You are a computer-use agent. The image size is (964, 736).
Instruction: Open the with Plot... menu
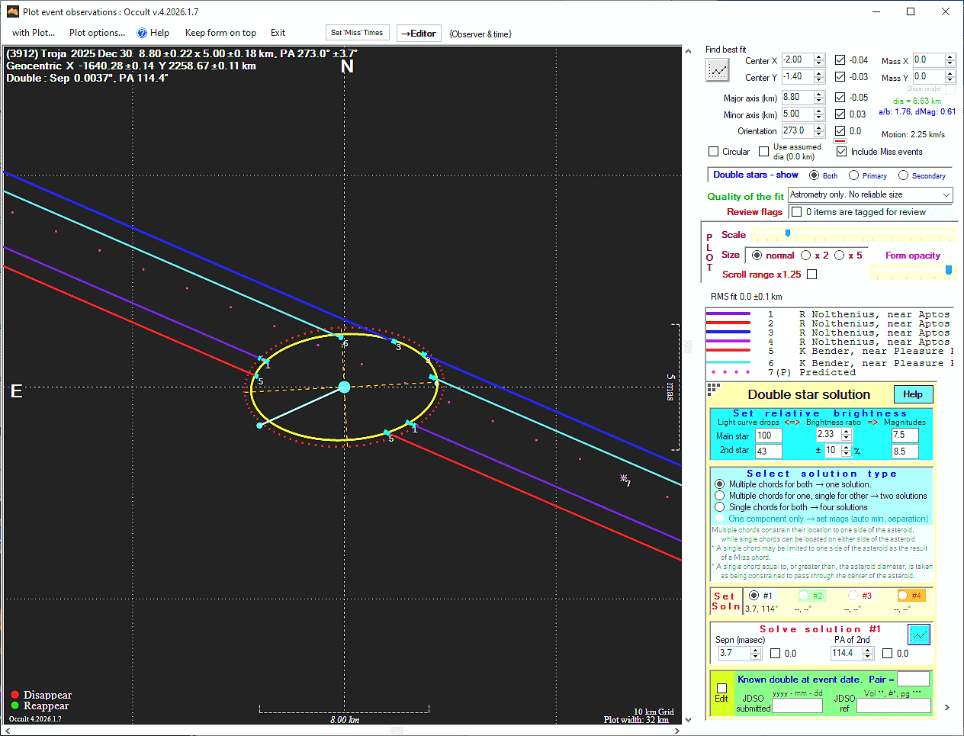point(33,33)
